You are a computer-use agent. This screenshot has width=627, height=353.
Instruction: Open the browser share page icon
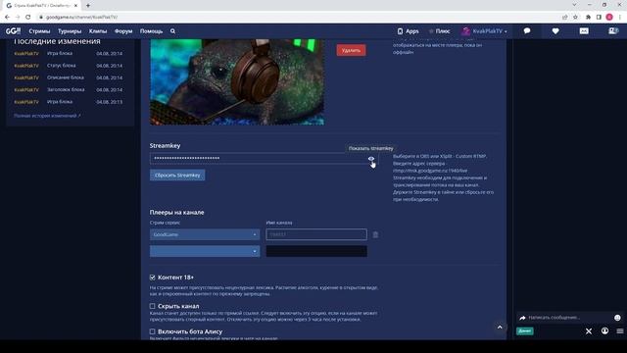click(564, 17)
